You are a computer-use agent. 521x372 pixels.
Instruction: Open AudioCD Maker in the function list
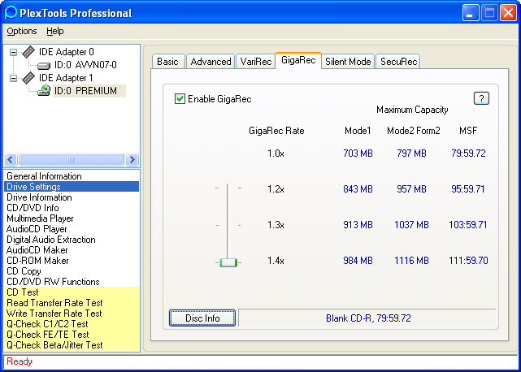click(x=72, y=250)
